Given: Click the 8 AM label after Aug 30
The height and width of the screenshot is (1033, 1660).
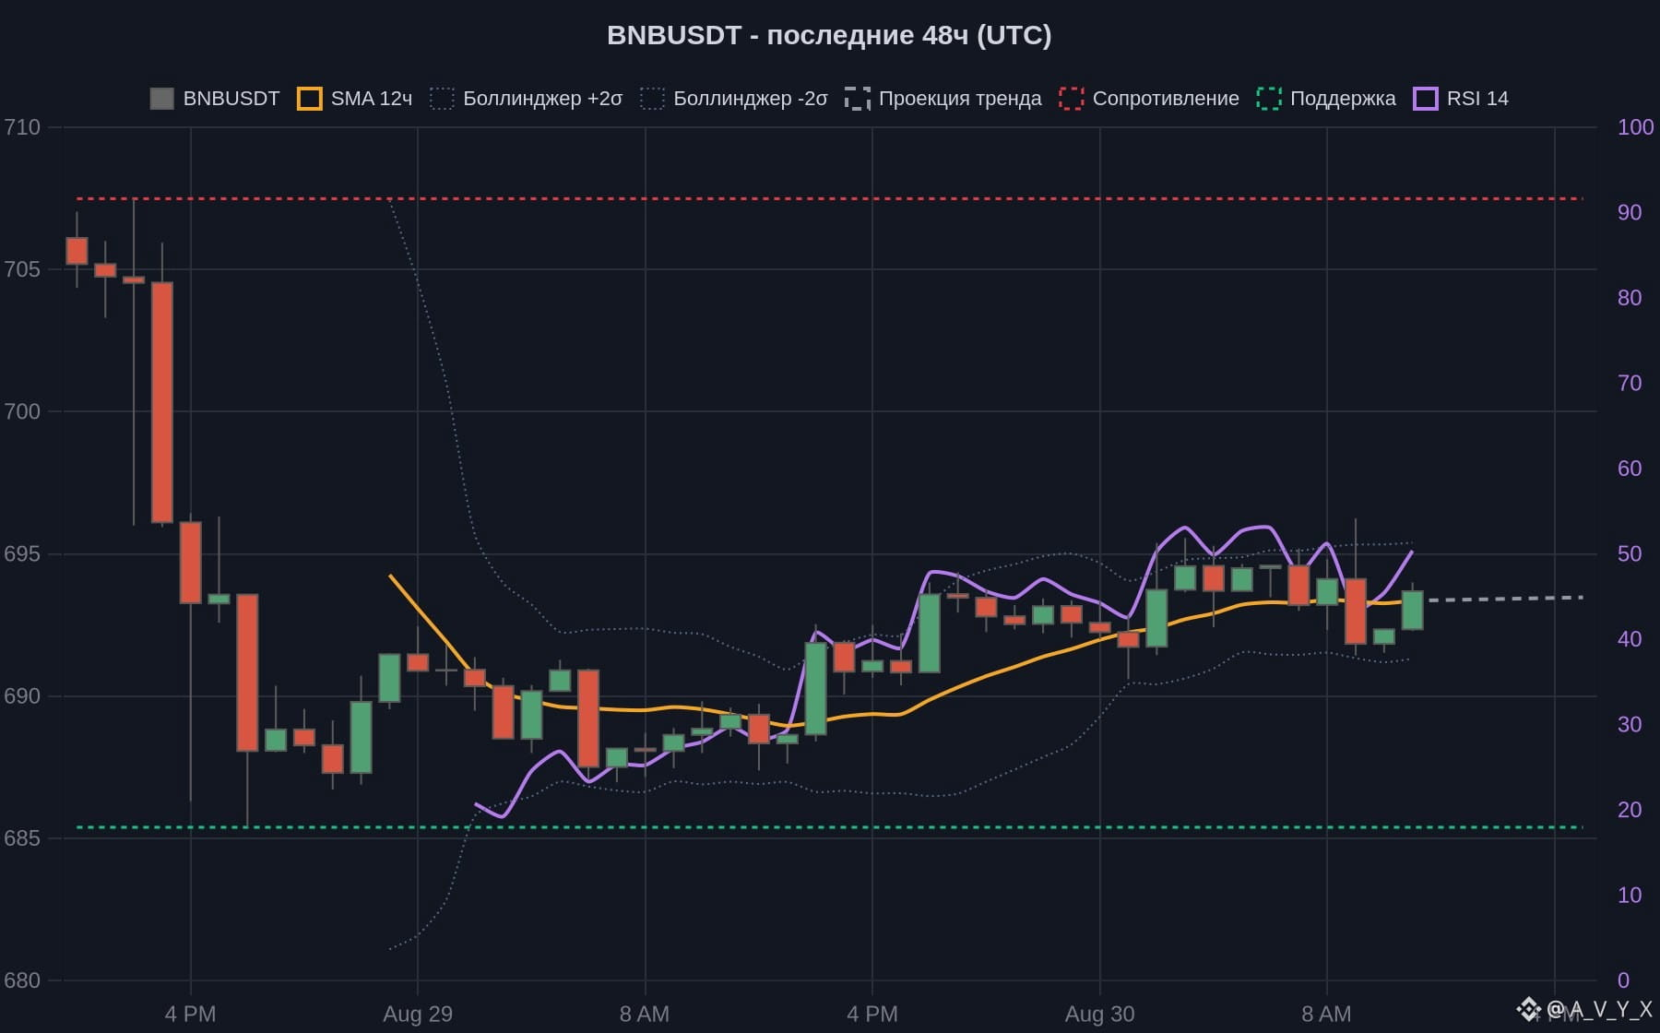Looking at the screenshot, I should [x=1326, y=1014].
